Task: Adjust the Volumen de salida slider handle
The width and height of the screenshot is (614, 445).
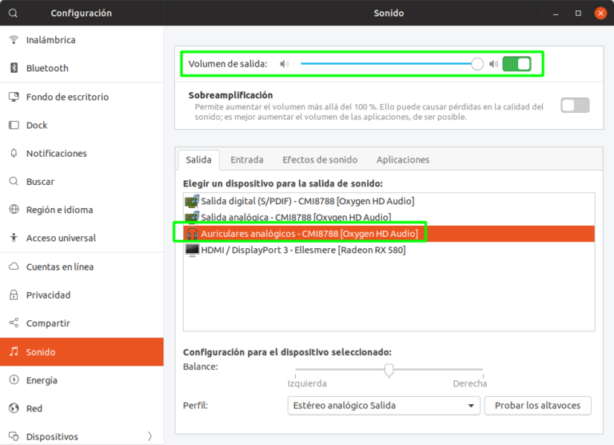Action: click(x=477, y=64)
